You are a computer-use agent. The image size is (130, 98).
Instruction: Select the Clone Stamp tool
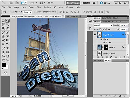coord(3,36)
